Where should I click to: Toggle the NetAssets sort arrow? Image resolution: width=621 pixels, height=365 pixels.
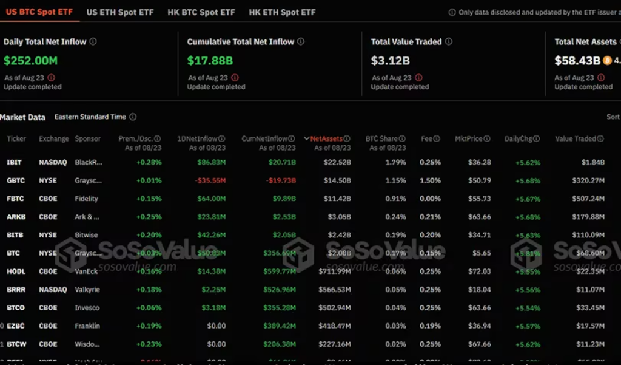point(306,138)
